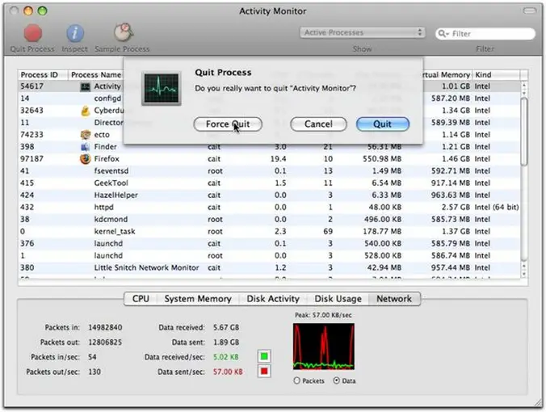Select launchd process with ID 1
This screenshot has height=412, width=546.
(x=269, y=255)
